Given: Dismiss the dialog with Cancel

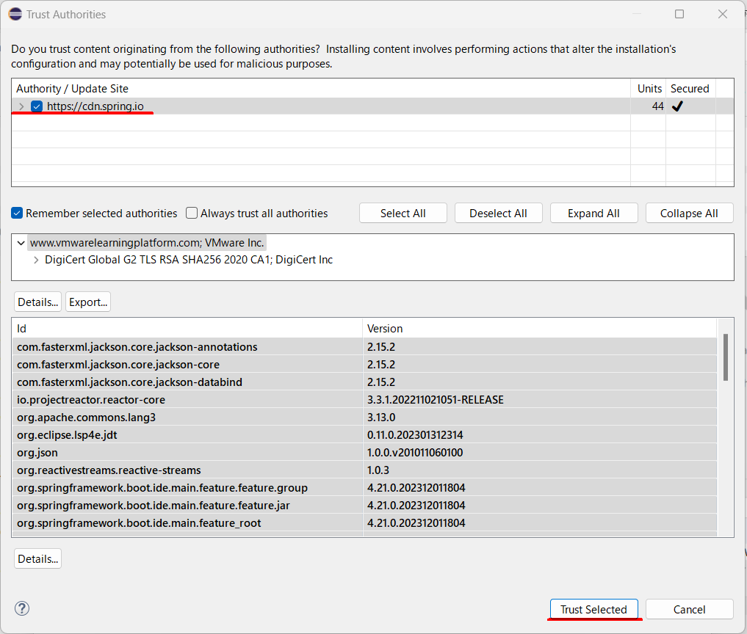Looking at the screenshot, I should (x=689, y=609).
